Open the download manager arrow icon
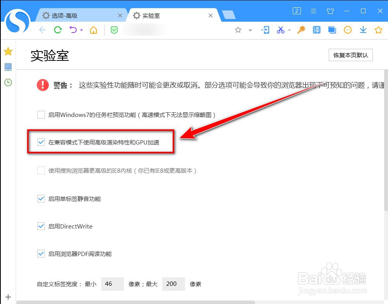 pos(363,30)
